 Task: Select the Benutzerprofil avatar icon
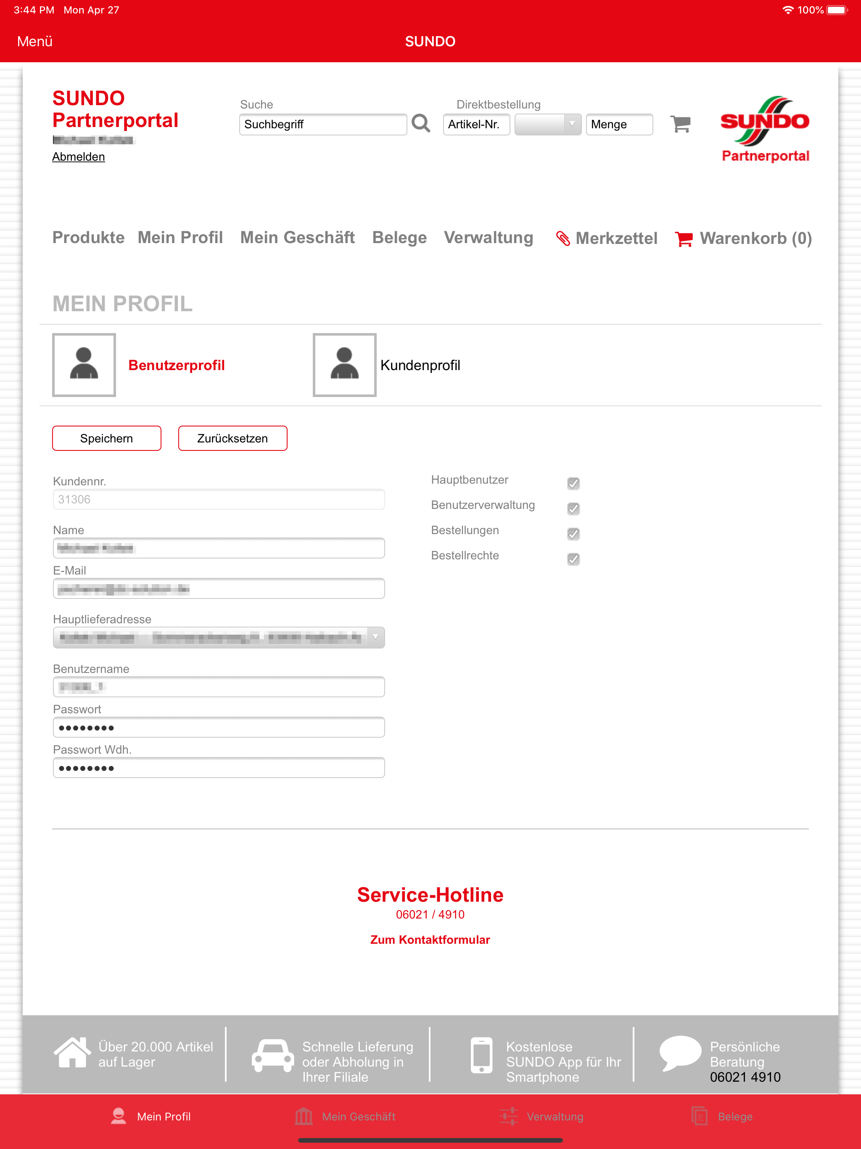pos(84,365)
